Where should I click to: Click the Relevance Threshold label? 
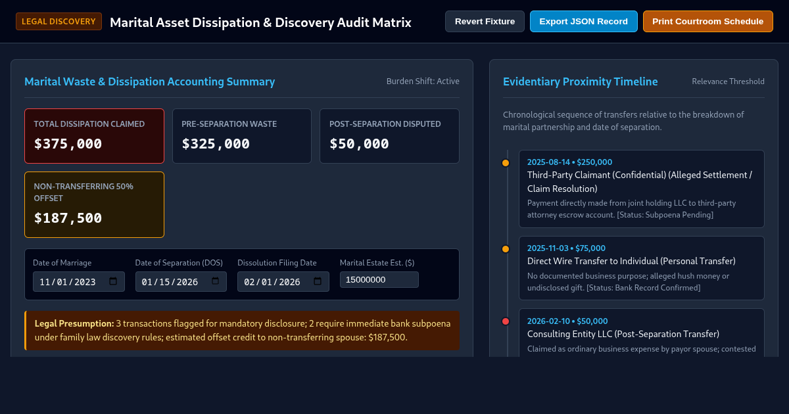pos(728,81)
